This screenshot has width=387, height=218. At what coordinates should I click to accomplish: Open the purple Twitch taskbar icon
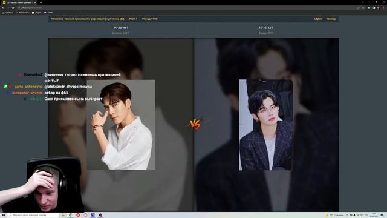pos(93,215)
